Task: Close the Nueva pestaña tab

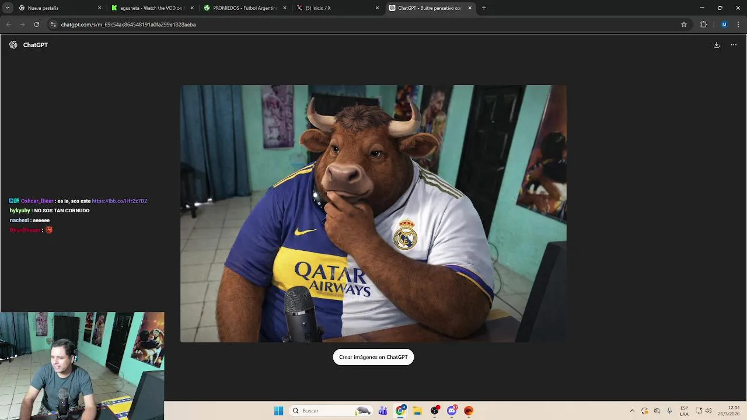Action: point(99,8)
